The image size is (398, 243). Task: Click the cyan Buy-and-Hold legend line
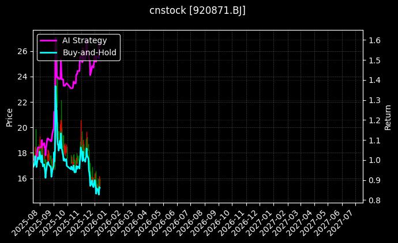click(48, 52)
